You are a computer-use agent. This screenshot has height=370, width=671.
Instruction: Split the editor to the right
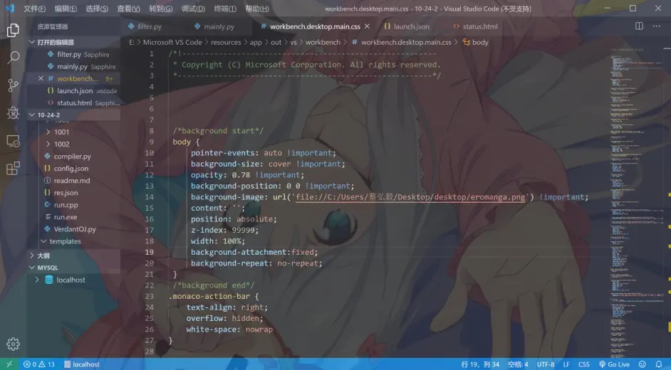point(639,26)
